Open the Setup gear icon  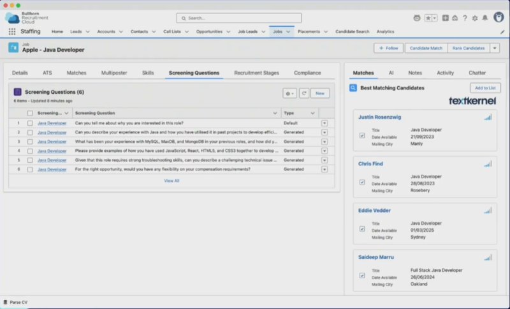474,18
